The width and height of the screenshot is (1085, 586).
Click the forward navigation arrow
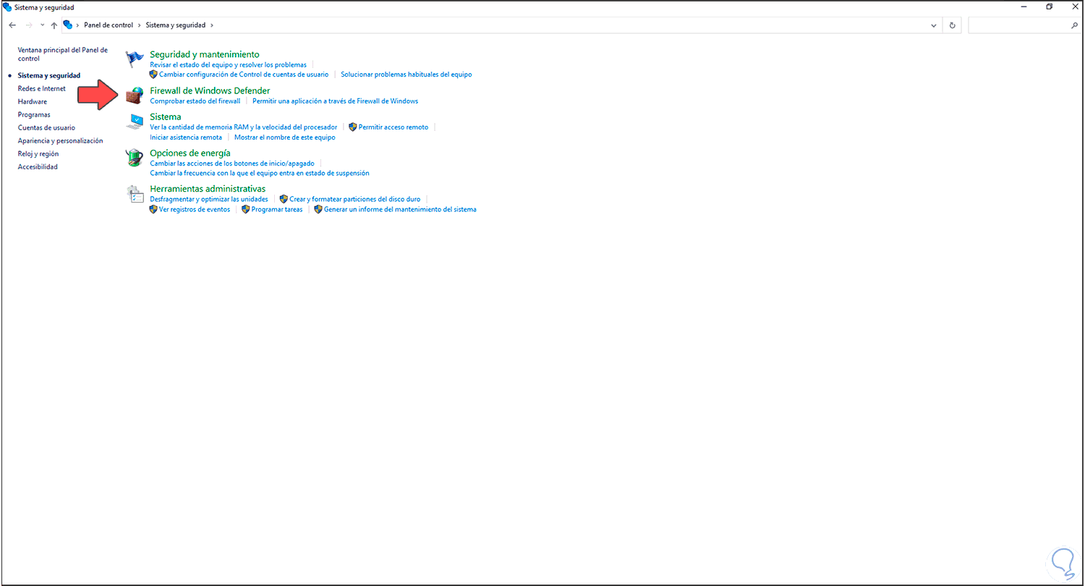(x=29, y=25)
